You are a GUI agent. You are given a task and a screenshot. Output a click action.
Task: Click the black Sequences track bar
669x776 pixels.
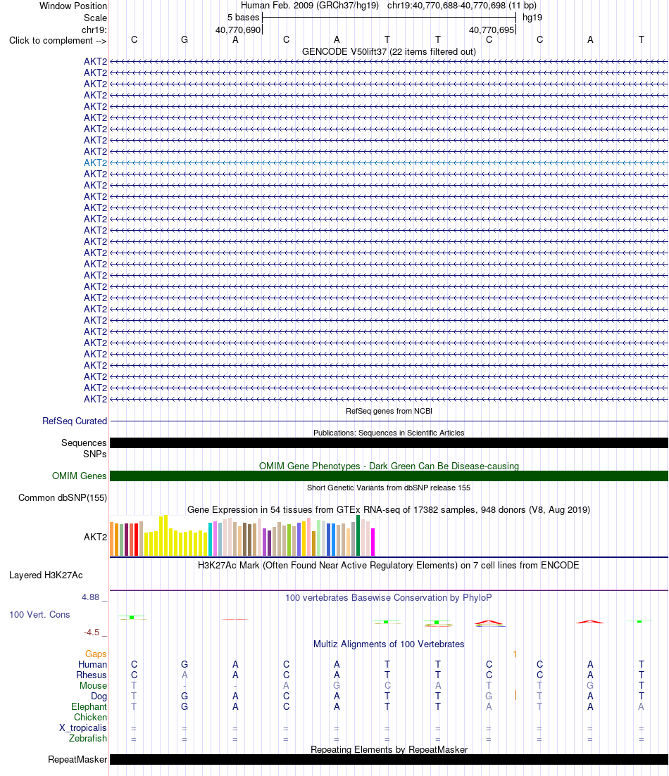tap(389, 443)
